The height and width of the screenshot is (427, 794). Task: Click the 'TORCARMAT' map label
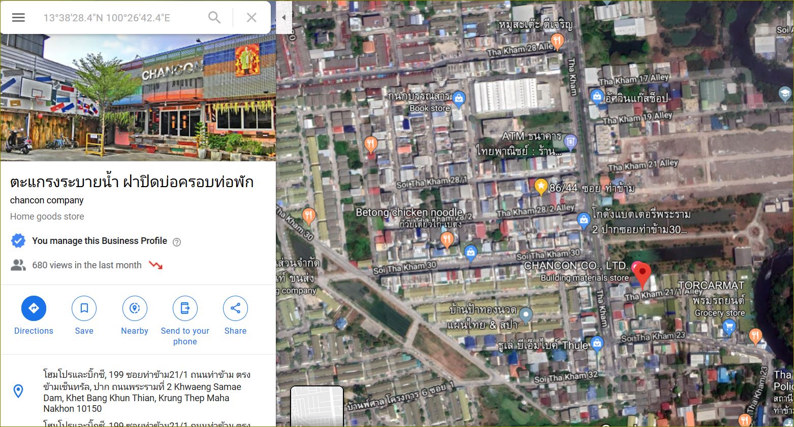tap(711, 286)
